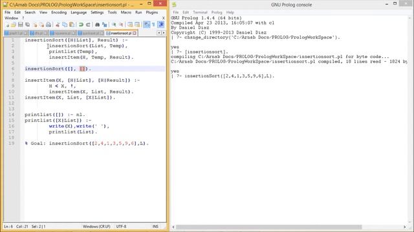The width and height of the screenshot is (414, 232).
Task: Open the ? help menu in Notepad++
Action: [x=23, y=18]
